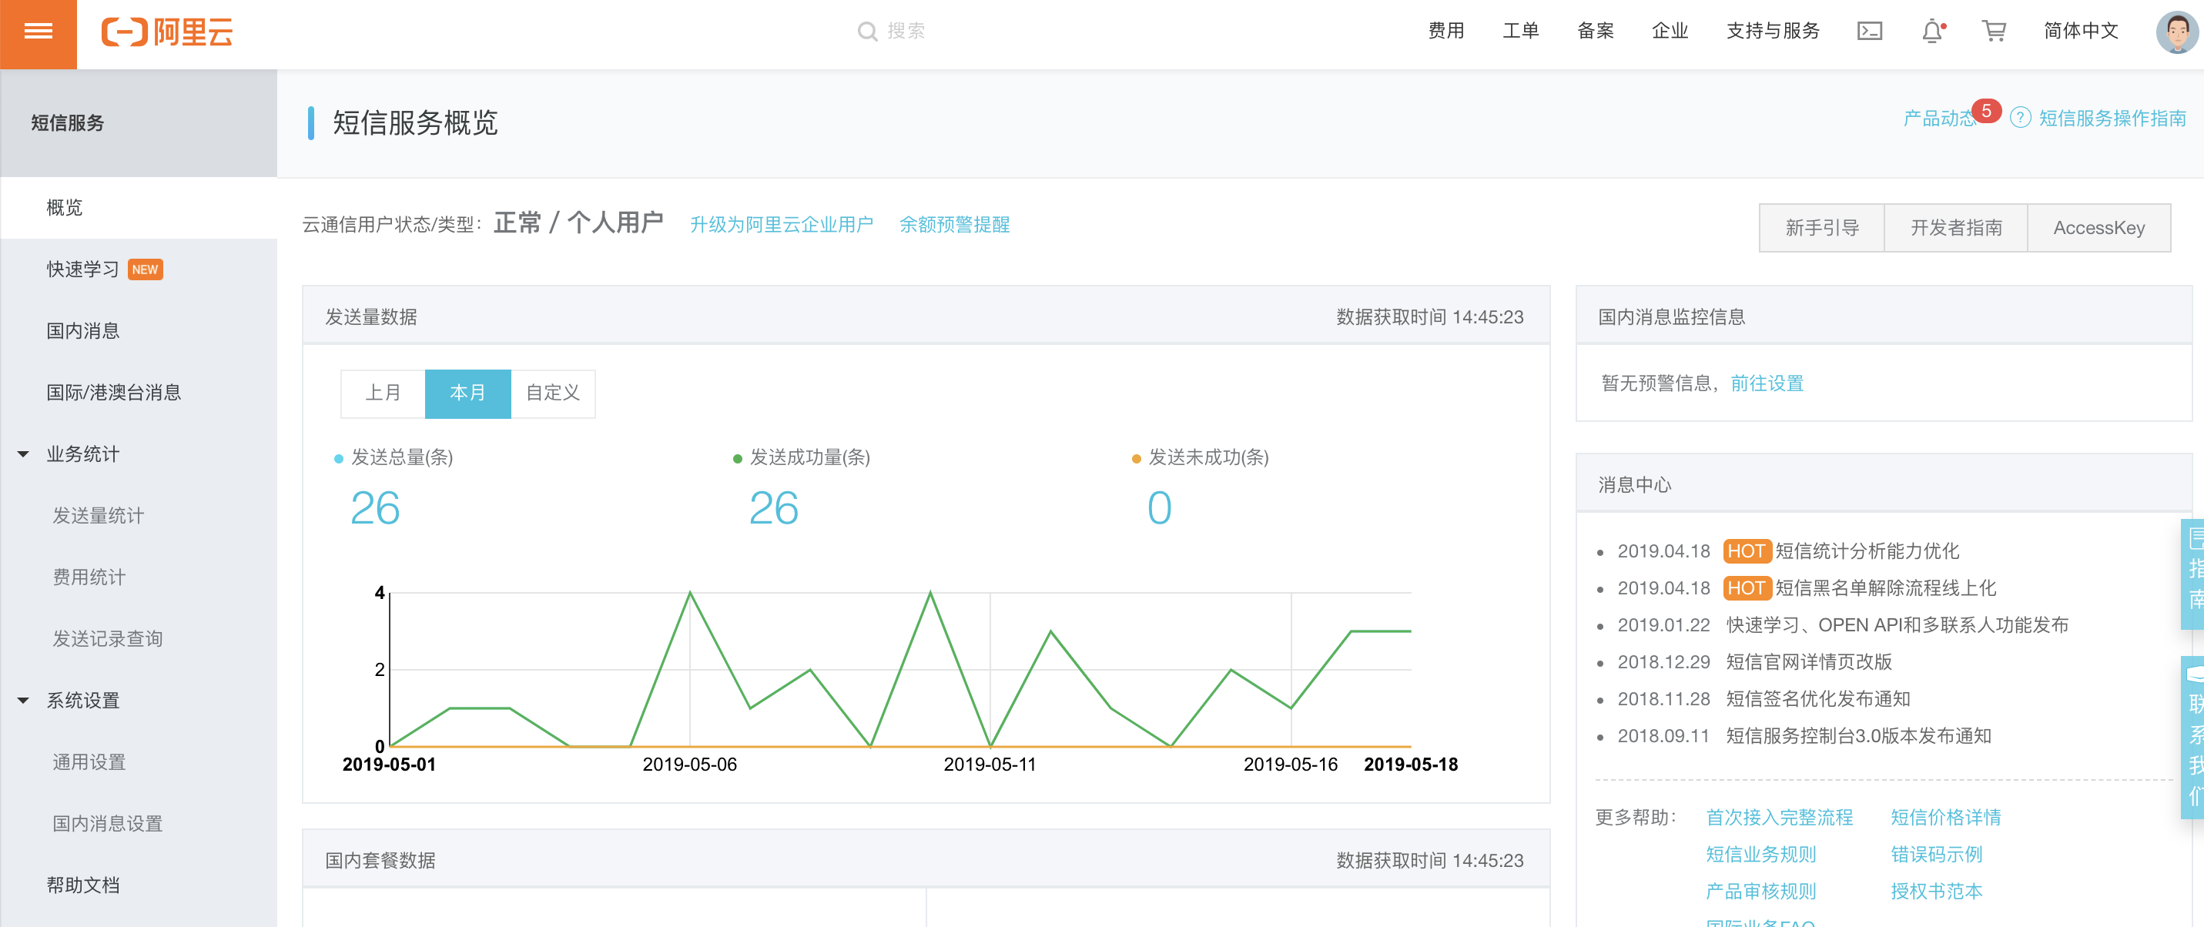Click the red product updates badge 5
2204x927 pixels.
point(1986,110)
